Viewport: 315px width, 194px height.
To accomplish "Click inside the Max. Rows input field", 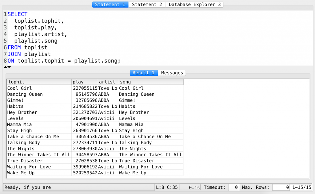I will click(x=280, y=187).
